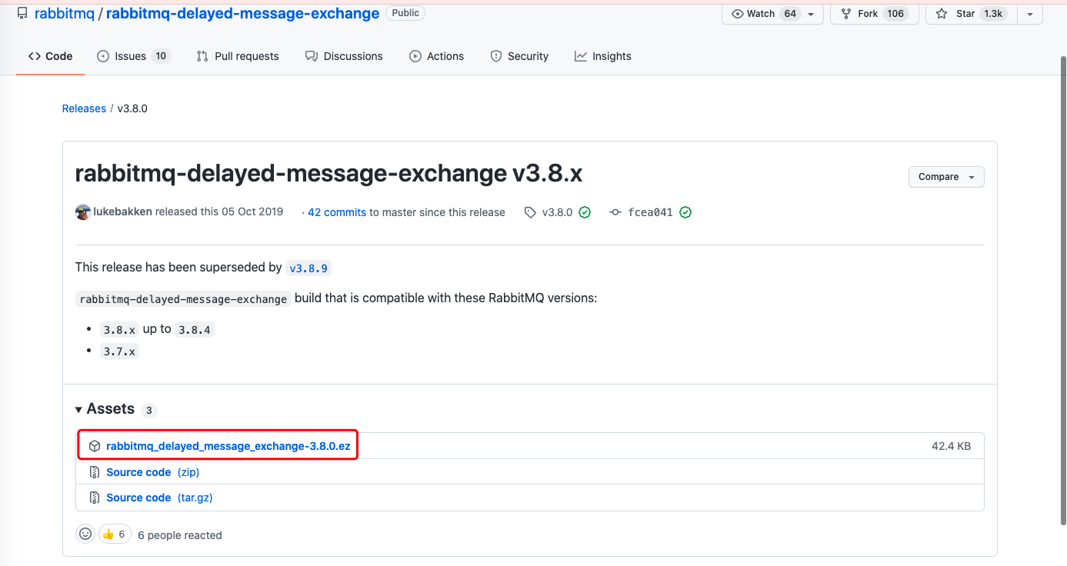The height and width of the screenshot is (566, 1067).
Task: Star the repository
Action: pos(970,14)
